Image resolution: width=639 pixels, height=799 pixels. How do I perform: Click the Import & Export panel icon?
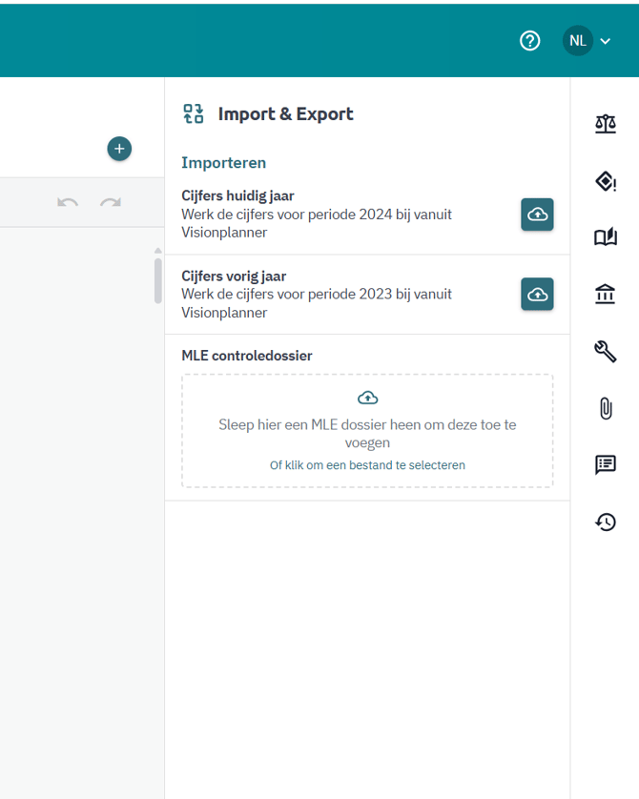[193, 113]
